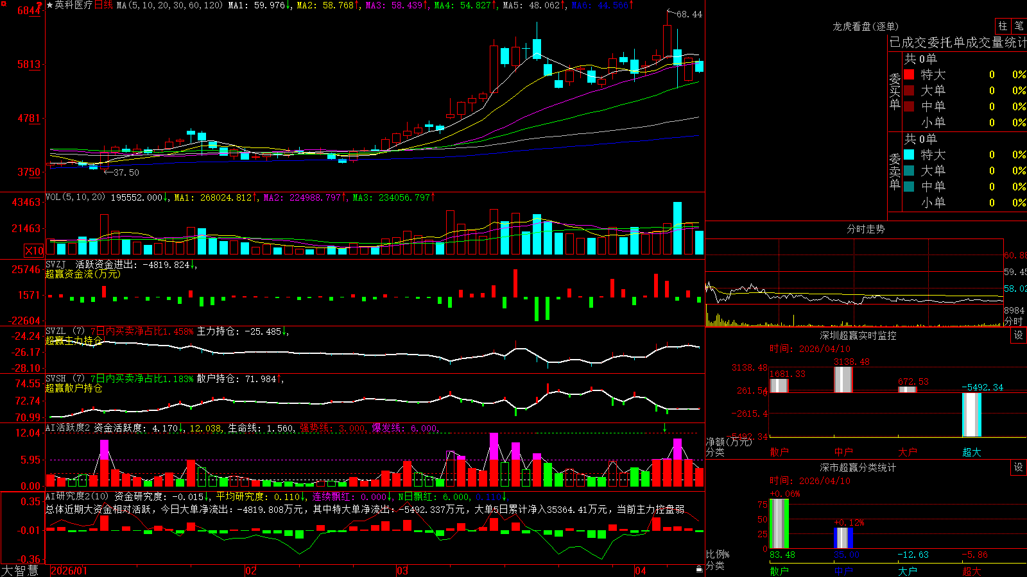Click the lock icon below the chart
This screenshot has width=1027, height=577.
pyautogui.click(x=699, y=569)
